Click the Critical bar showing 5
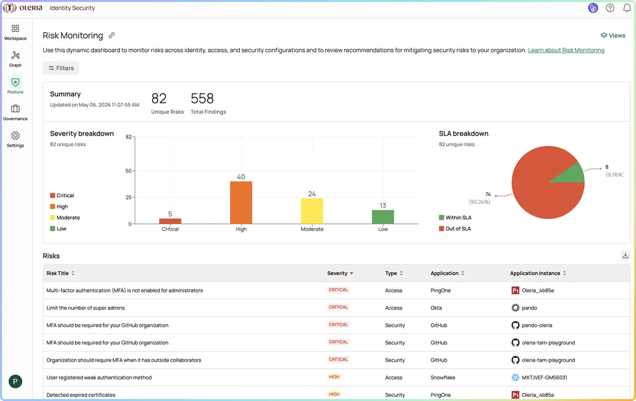Image resolution: width=636 pixels, height=401 pixels. [x=170, y=221]
